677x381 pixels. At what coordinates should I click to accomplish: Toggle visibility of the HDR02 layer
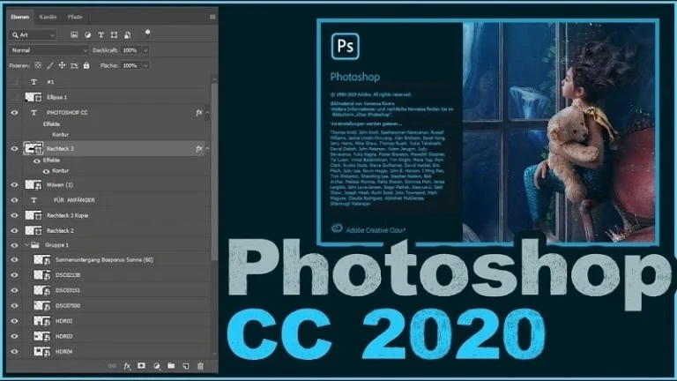13,321
